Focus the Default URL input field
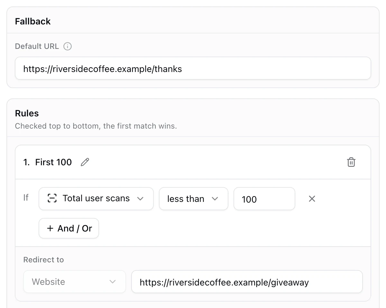The height and width of the screenshot is (308, 386). [x=193, y=68]
